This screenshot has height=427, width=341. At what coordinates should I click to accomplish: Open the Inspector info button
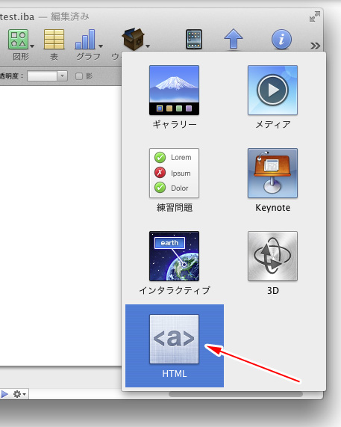tap(281, 40)
